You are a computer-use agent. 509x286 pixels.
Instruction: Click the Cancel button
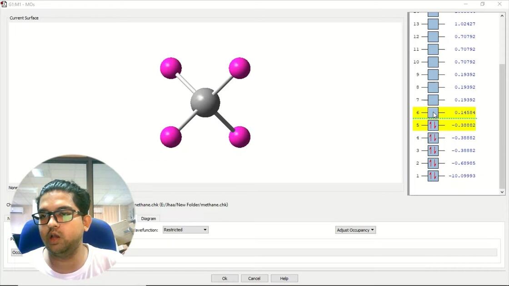coord(254,279)
